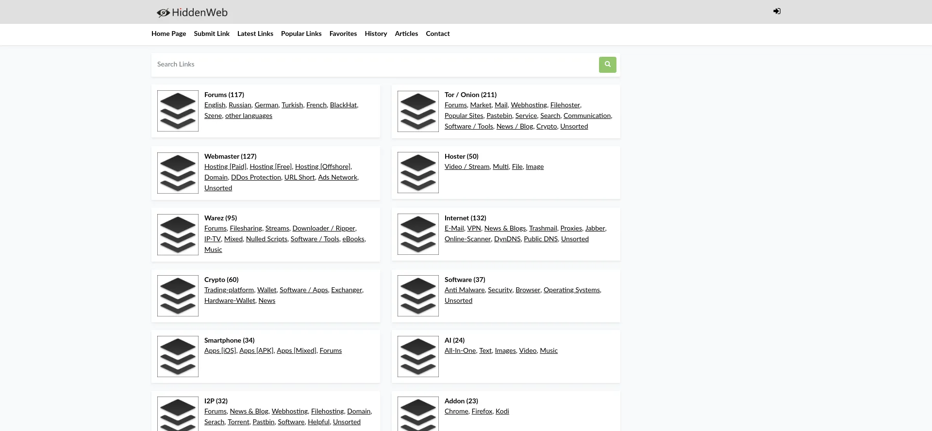Open the Popular Sites link

[464, 116]
